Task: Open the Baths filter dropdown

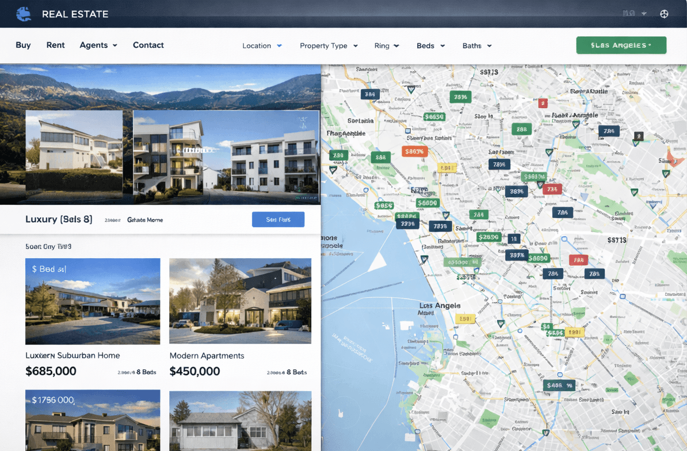Action: click(x=476, y=45)
